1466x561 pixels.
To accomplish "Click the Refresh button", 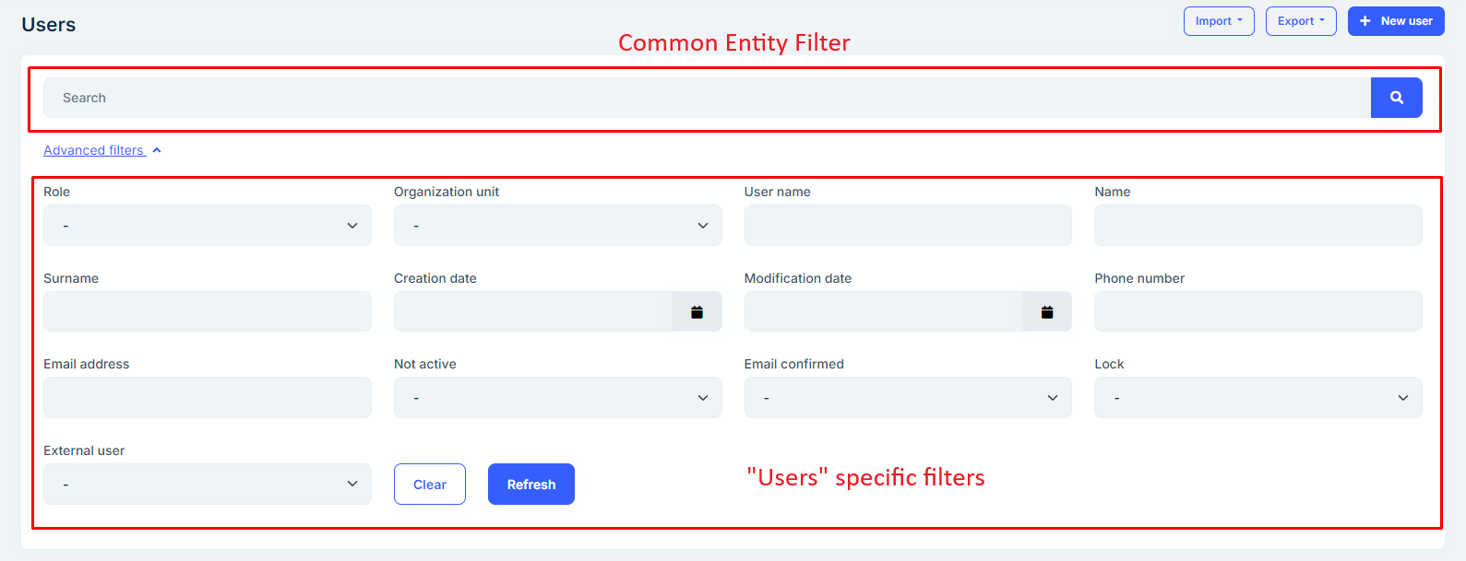I will click(530, 484).
